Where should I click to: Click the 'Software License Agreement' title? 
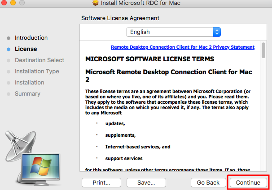120,18
